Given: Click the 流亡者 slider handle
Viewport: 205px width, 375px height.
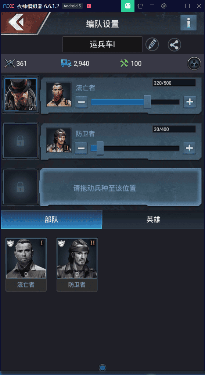Looking at the screenshot, I should point(147,102).
